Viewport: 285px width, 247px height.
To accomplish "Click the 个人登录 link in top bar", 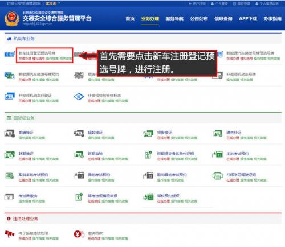I will (219, 3).
